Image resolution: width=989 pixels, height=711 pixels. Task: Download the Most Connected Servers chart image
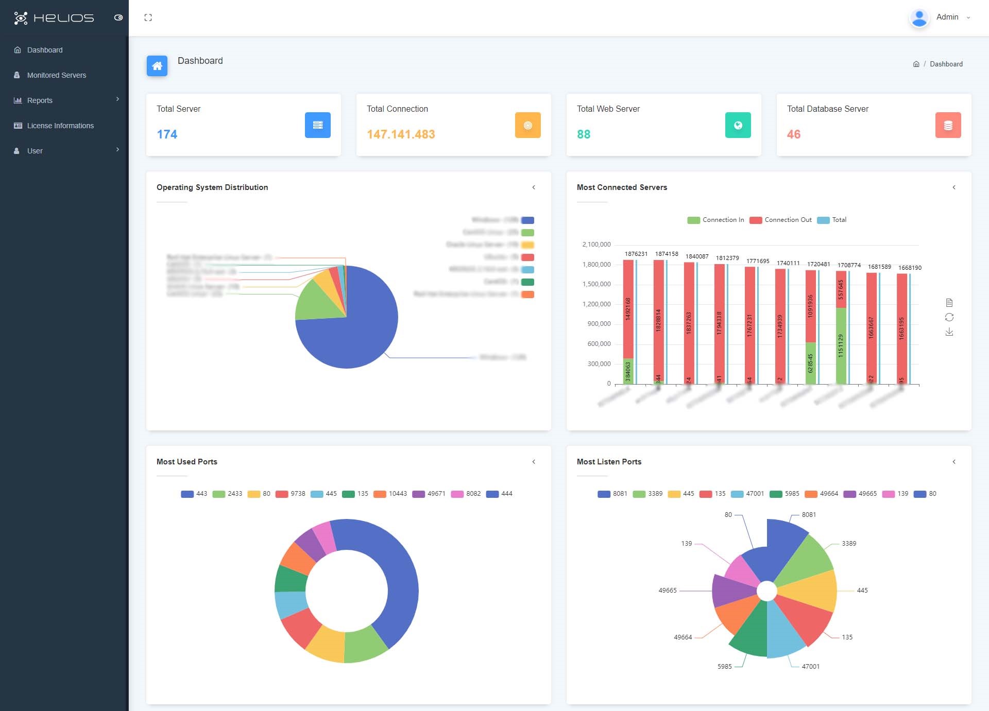(950, 332)
